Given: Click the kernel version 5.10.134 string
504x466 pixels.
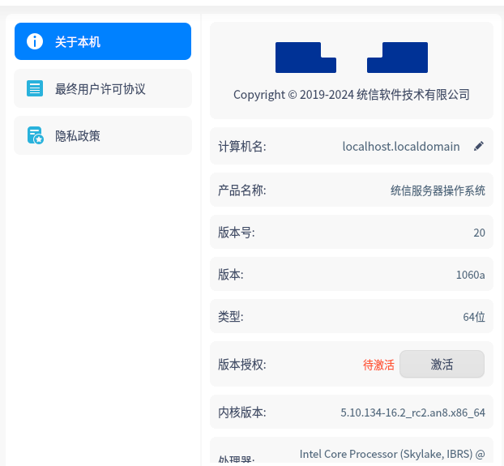Looking at the screenshot, I should point(412,413).
